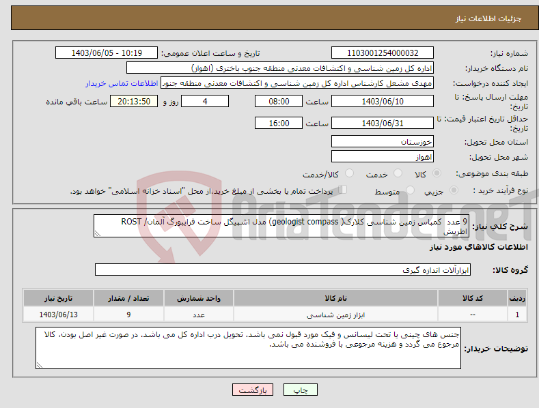Click the شماره نیاز number field
Screen dimensions: 539x408
pos(383,53)
